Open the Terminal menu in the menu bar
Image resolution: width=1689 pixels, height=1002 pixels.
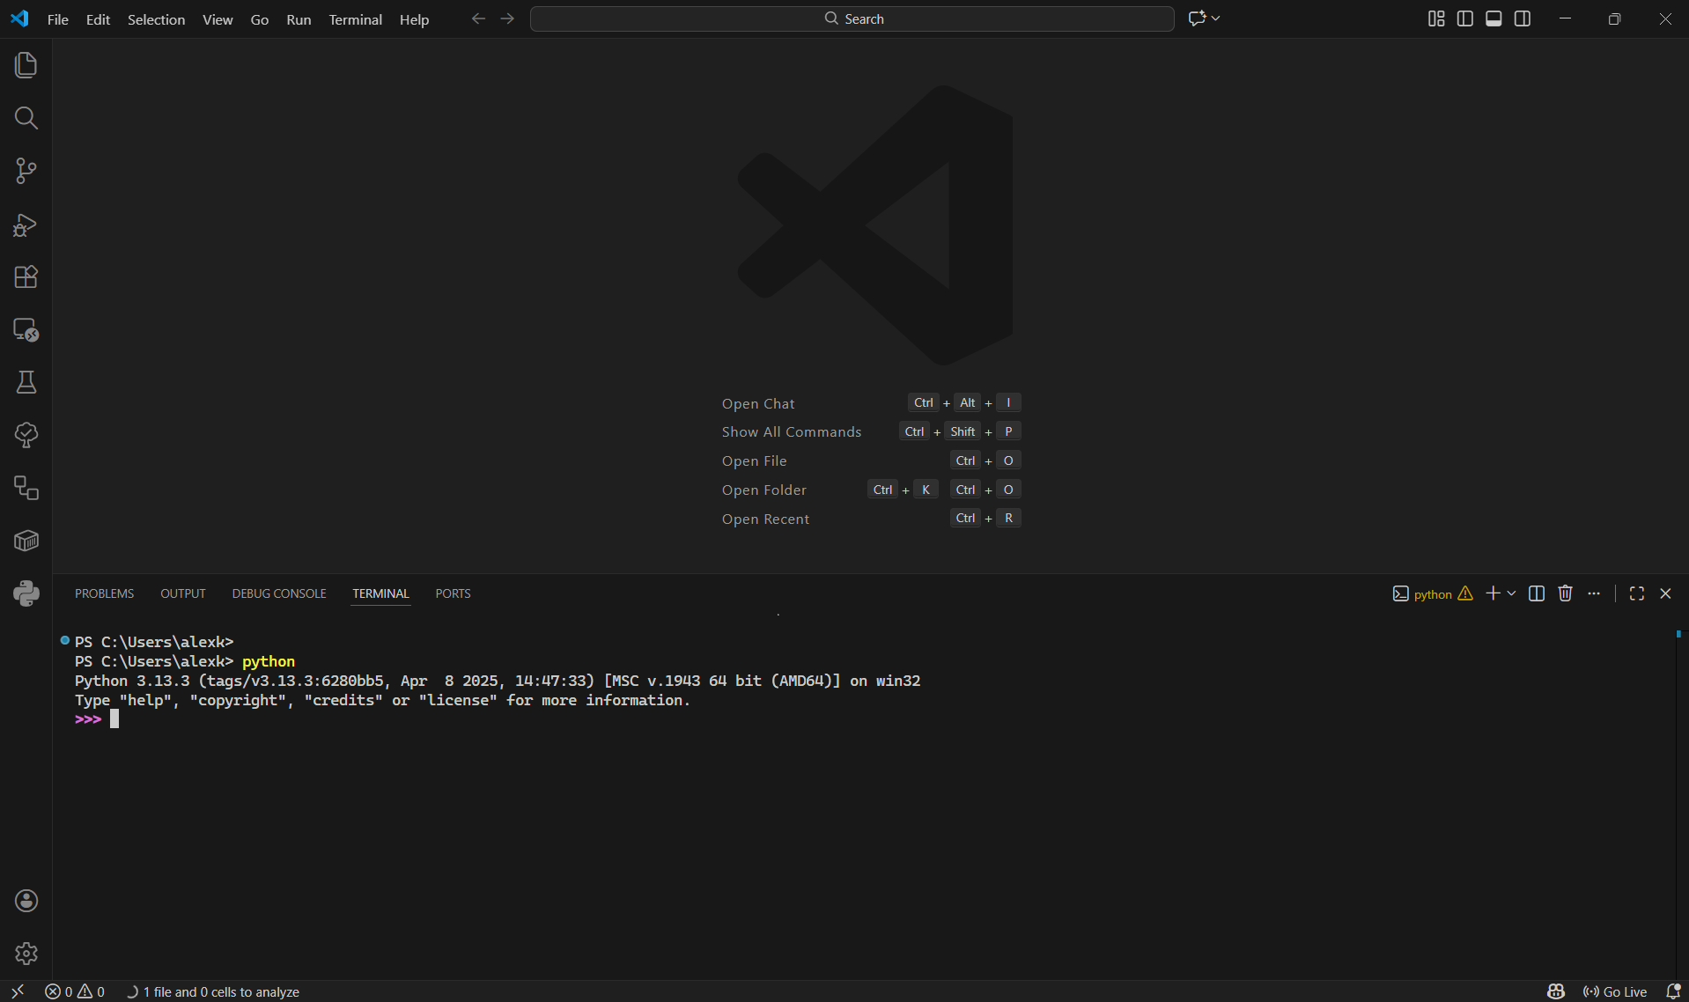[x=355, y=19]
